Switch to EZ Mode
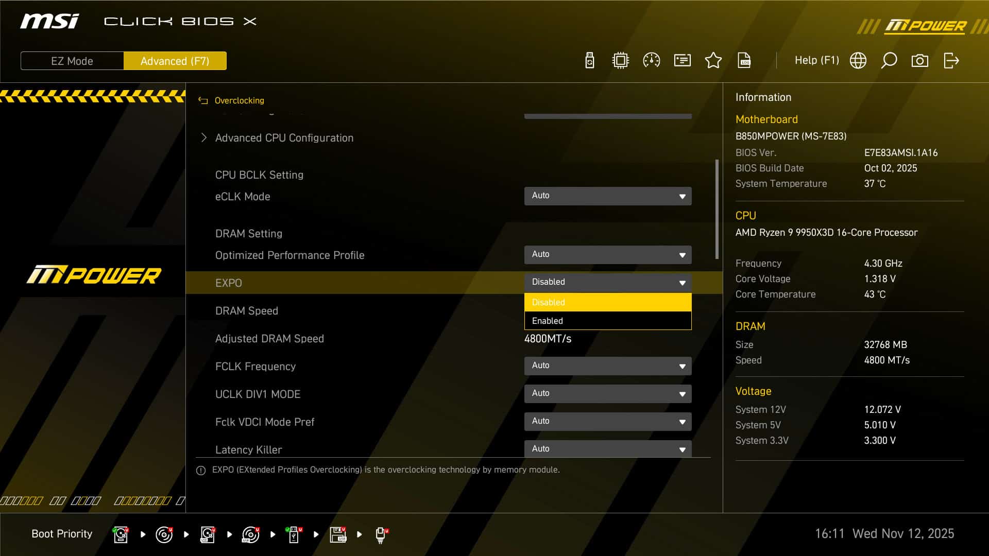Screen dimensions: 989x556 pos(72,61)
